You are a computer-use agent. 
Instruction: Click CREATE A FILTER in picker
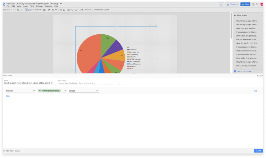click(x=244, y=71)
